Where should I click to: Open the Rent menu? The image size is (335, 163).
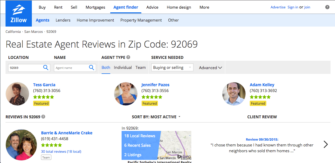pos(58,7)
